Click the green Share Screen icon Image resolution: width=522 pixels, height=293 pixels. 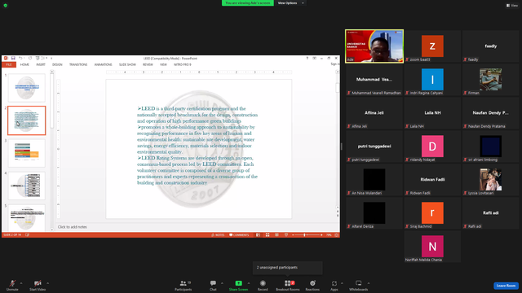238,283
